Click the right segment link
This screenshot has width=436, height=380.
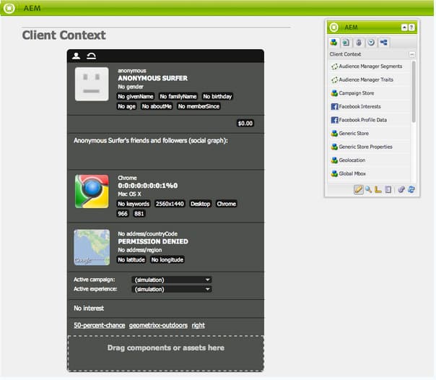pyautogui.click(x=199, y=325)
